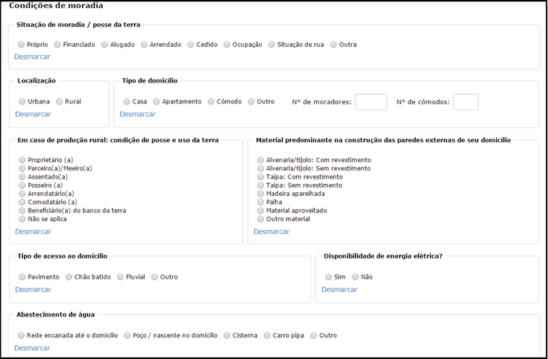548x359 pixels.
Task: Choose Casa as domicile type
Action: [x=127, y=101]
